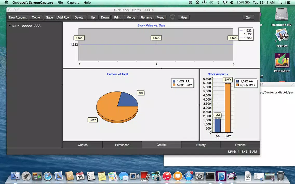Click the Spotlight search magnifier icon

tap(280, 2)
